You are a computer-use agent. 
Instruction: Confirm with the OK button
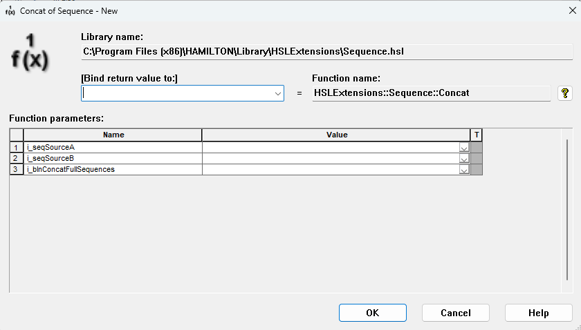coord(372,313)
